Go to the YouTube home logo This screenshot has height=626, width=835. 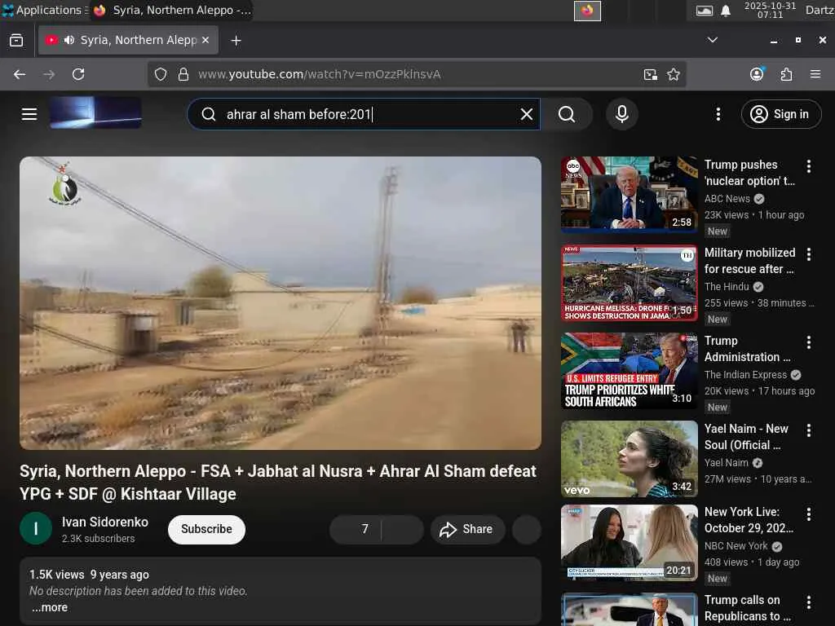point(96,112)
